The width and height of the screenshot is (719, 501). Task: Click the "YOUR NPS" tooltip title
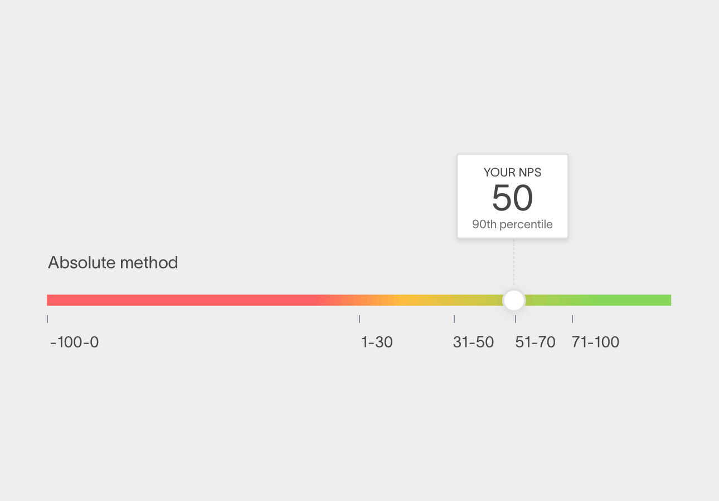[x=512, y=173]
